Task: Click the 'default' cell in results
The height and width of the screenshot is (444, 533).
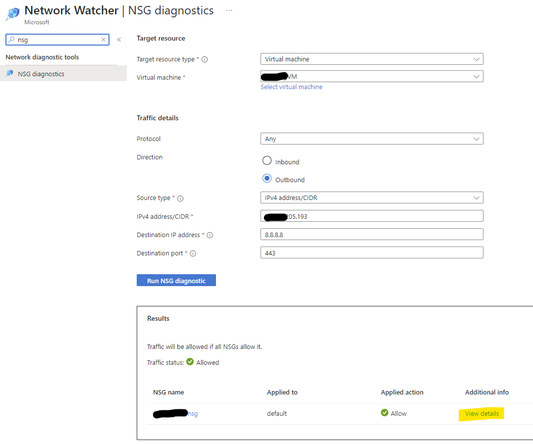Action: pyautogui.click(x=277, y=413)
